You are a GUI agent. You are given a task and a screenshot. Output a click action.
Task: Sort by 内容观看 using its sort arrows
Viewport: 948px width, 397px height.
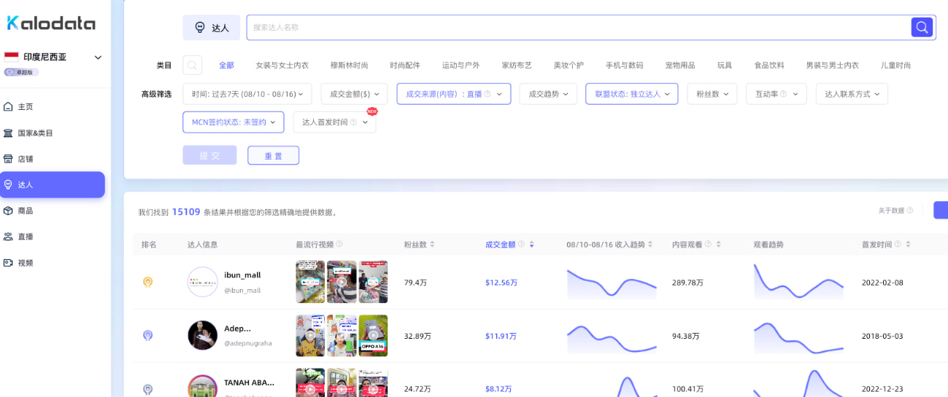pos(718,245)
